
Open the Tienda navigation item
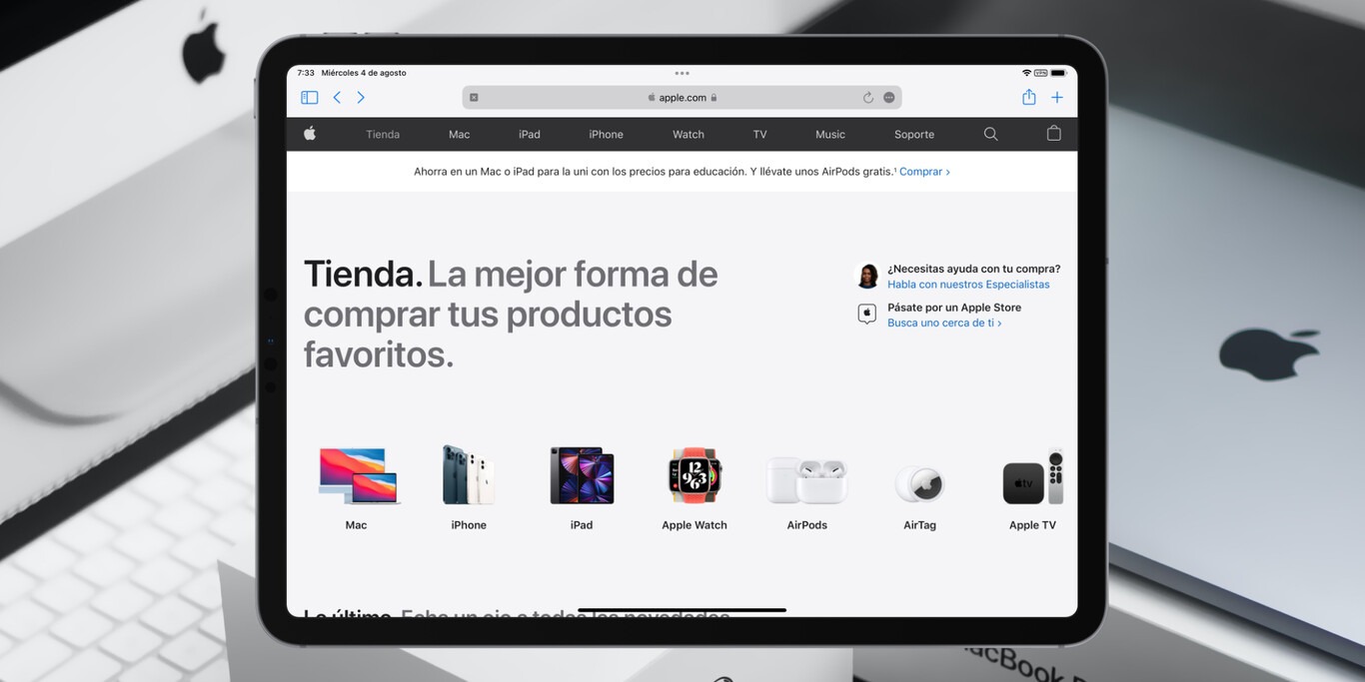383,135
